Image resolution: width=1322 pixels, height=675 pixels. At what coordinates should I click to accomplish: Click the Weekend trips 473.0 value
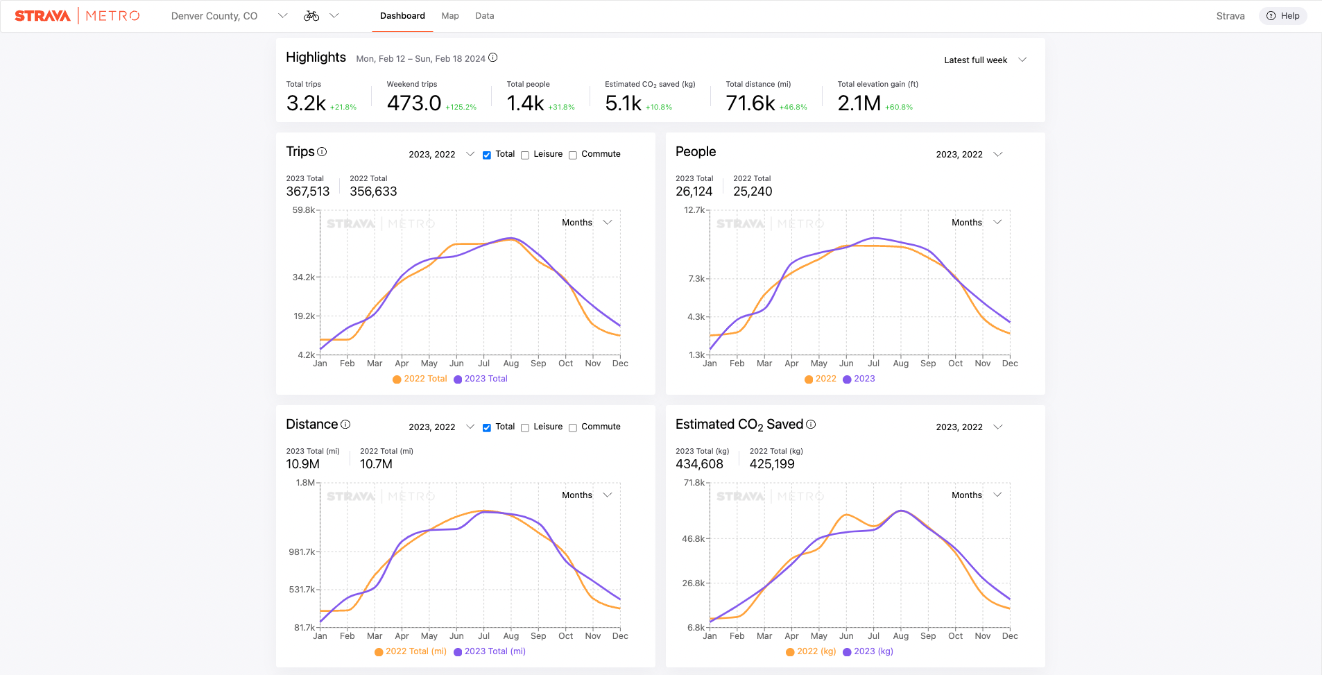click(414, 103)
